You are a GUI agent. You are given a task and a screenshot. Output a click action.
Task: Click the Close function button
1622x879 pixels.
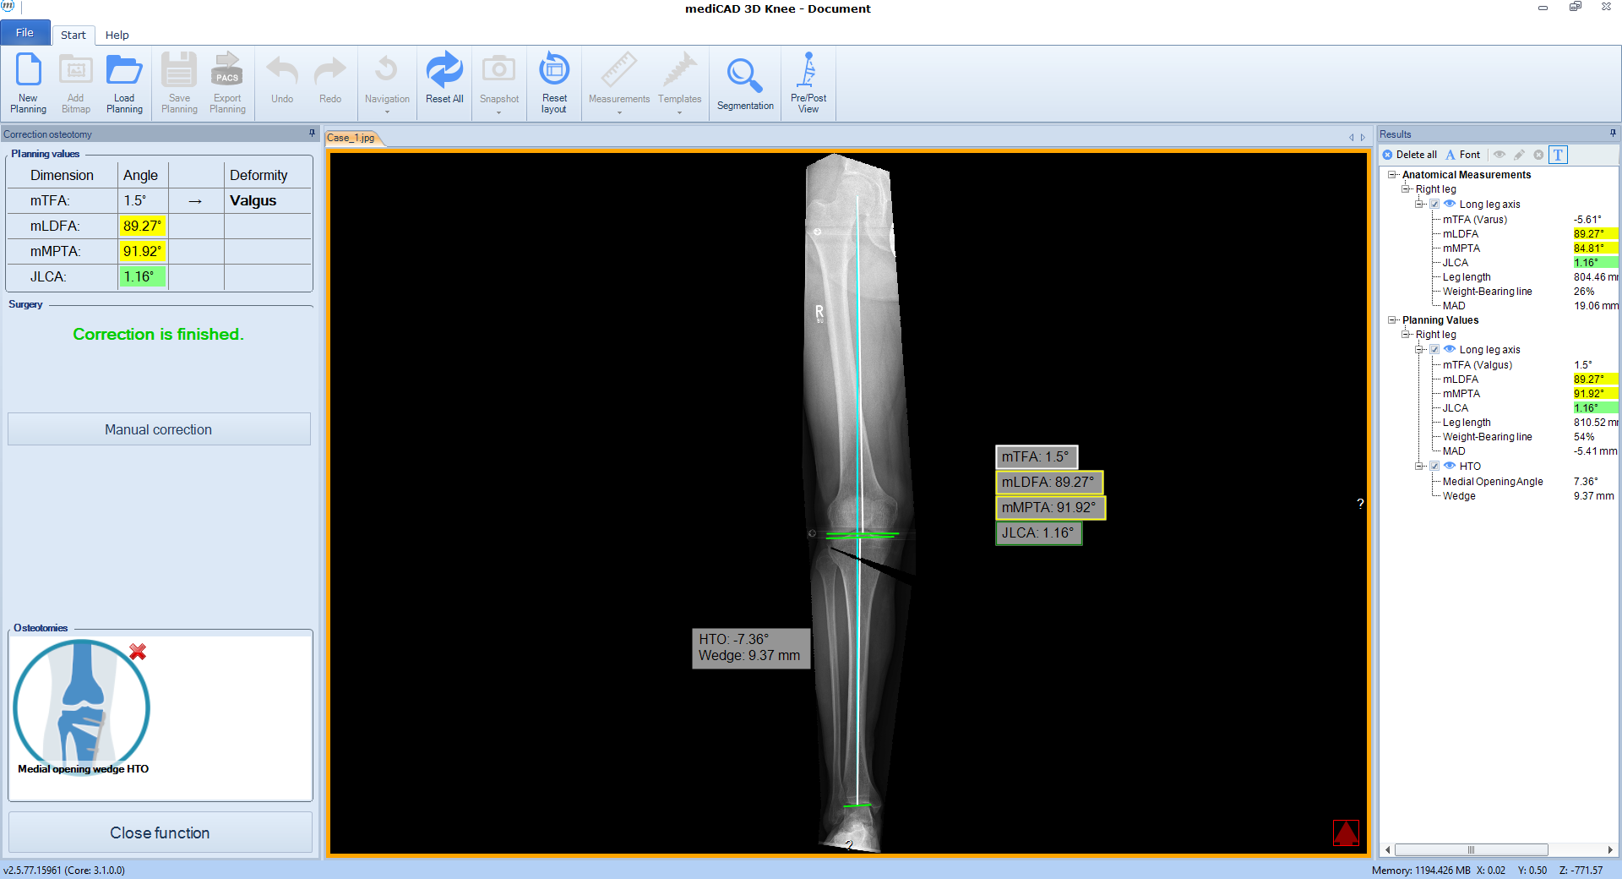click(160, 833)
